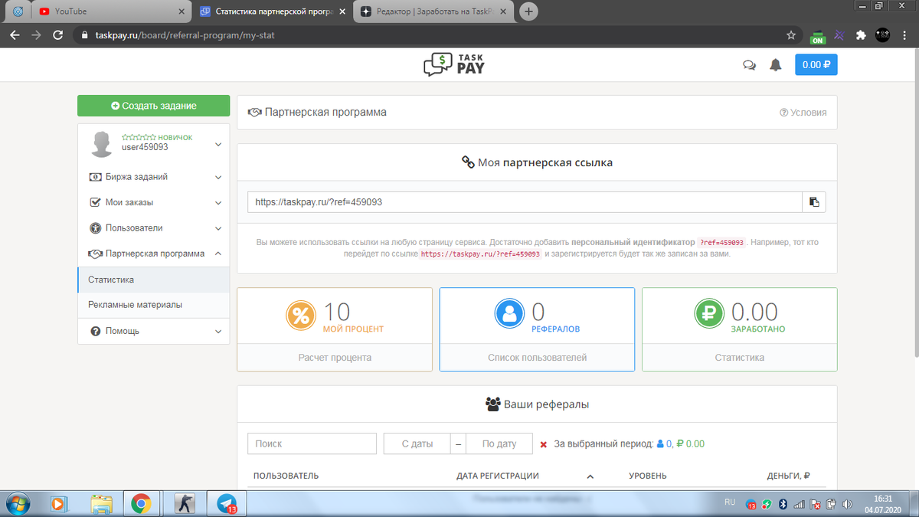Click inside the Поиск search field
This screenshot has height=517, width=919.
pyautogui.click(x=312, y=443)
